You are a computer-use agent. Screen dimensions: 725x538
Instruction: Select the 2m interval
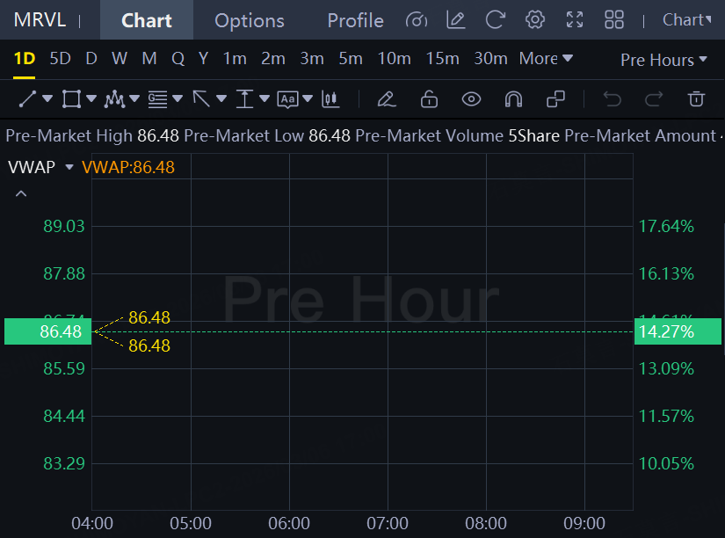click(272, 59)
